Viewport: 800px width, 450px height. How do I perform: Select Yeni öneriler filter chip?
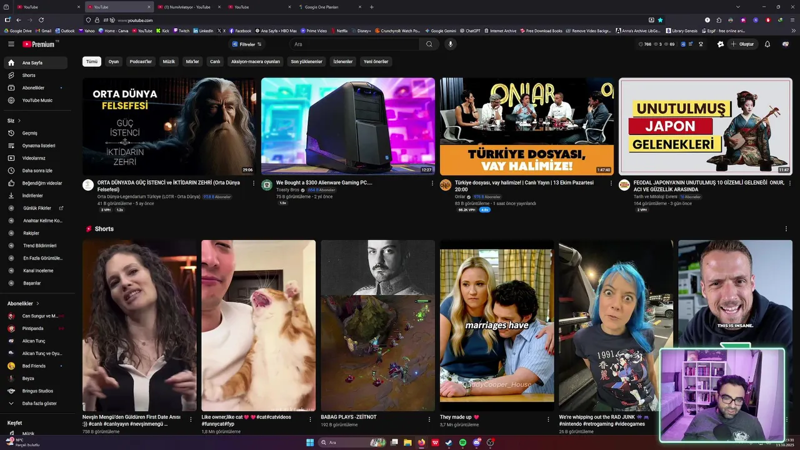[x=376, y=62]
